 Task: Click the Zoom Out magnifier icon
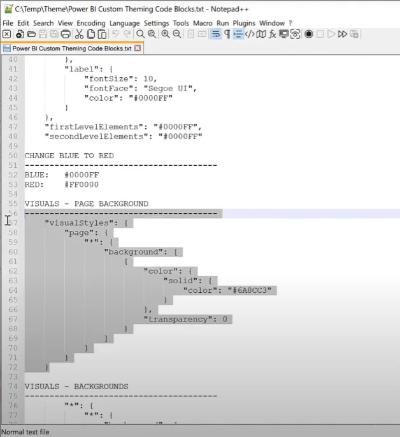(177, 34)
